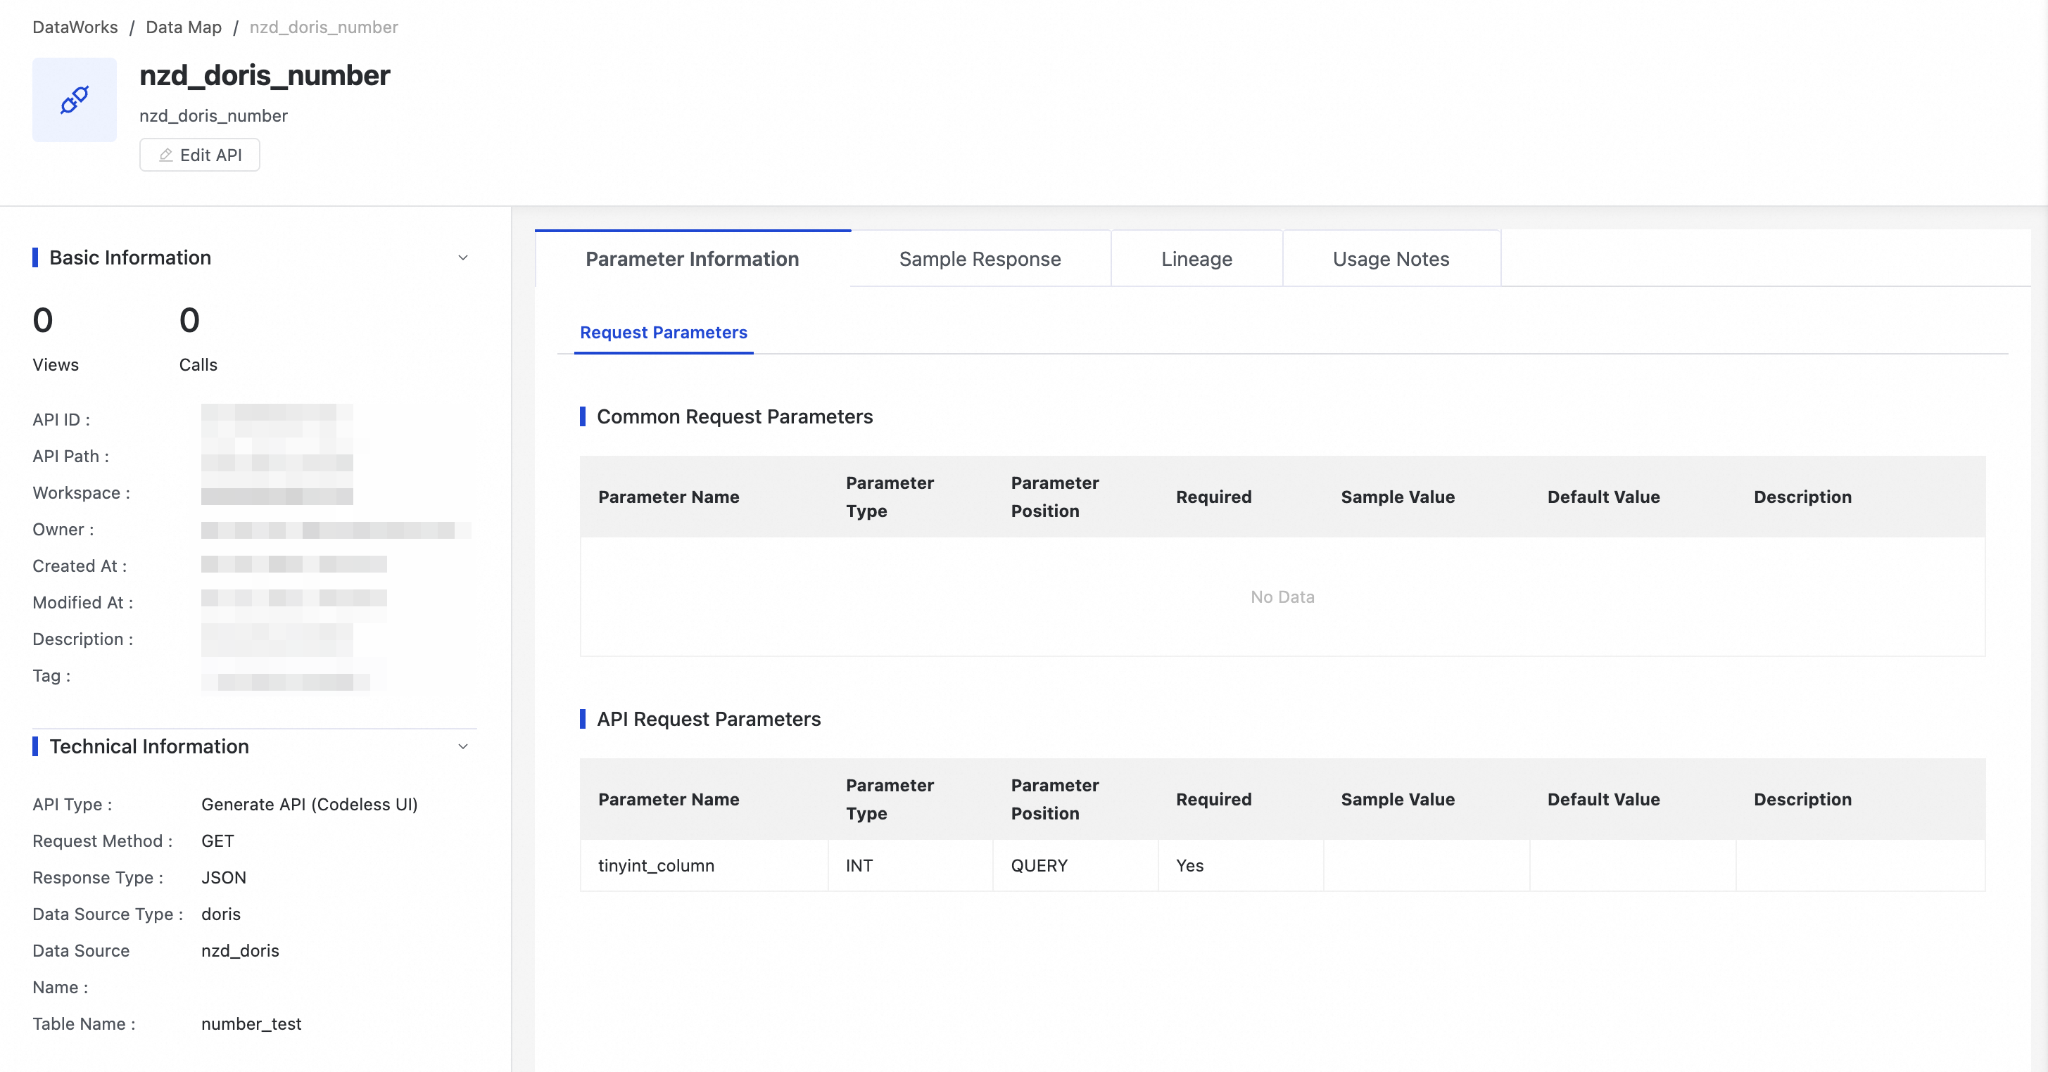Click the nzd_doris data source name
The width and height of the screenshot is (2048, 1072).
click(240, 950)
